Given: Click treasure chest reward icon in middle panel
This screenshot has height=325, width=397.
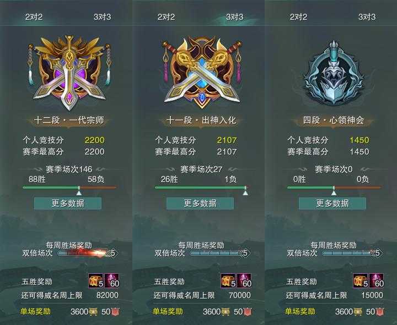Looking at the screenshot, I should pyautogui.click(x=228, y=281).
